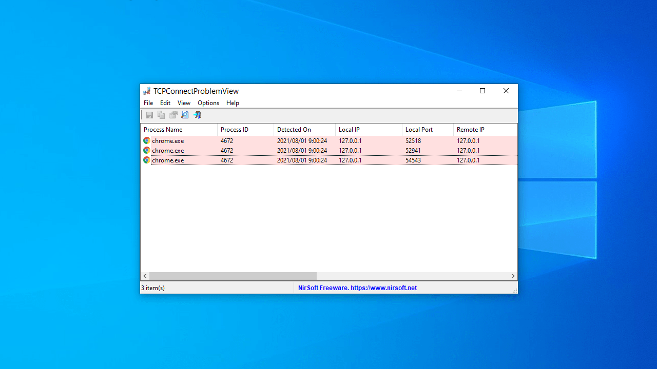657x369 pixels.
Task: Select the Local Port 52941 cell
Action: (413, 150)
